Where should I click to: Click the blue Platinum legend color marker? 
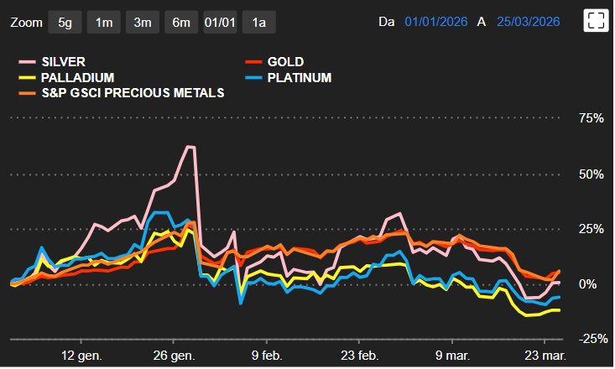coord(253,77)
